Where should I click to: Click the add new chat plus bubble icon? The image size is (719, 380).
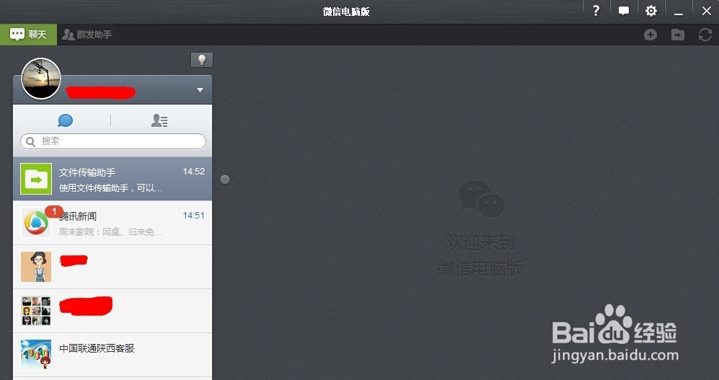click(650, 35)
